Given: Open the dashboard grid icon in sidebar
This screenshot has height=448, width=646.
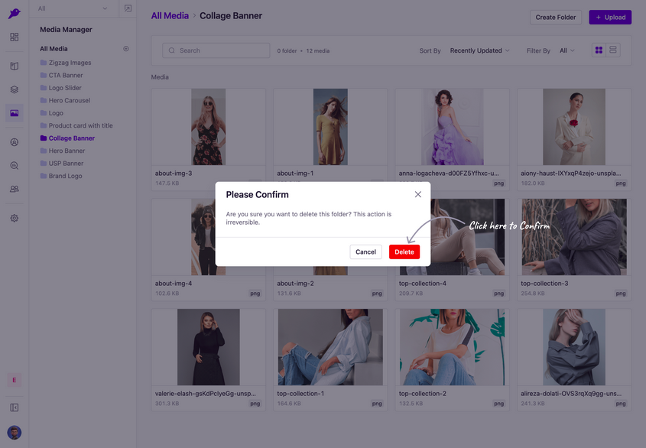Looking at the screenshot, I should [15, 37].
